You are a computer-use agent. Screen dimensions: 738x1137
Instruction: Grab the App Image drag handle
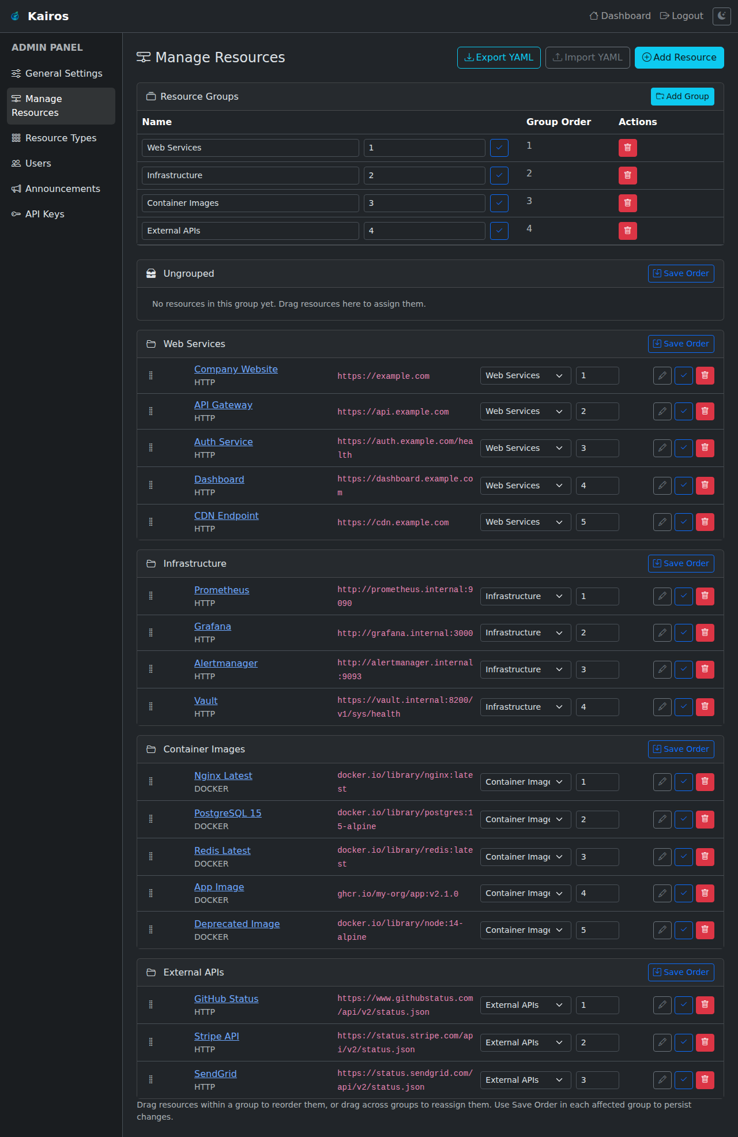pyautogui.click(x=151, y=893)
